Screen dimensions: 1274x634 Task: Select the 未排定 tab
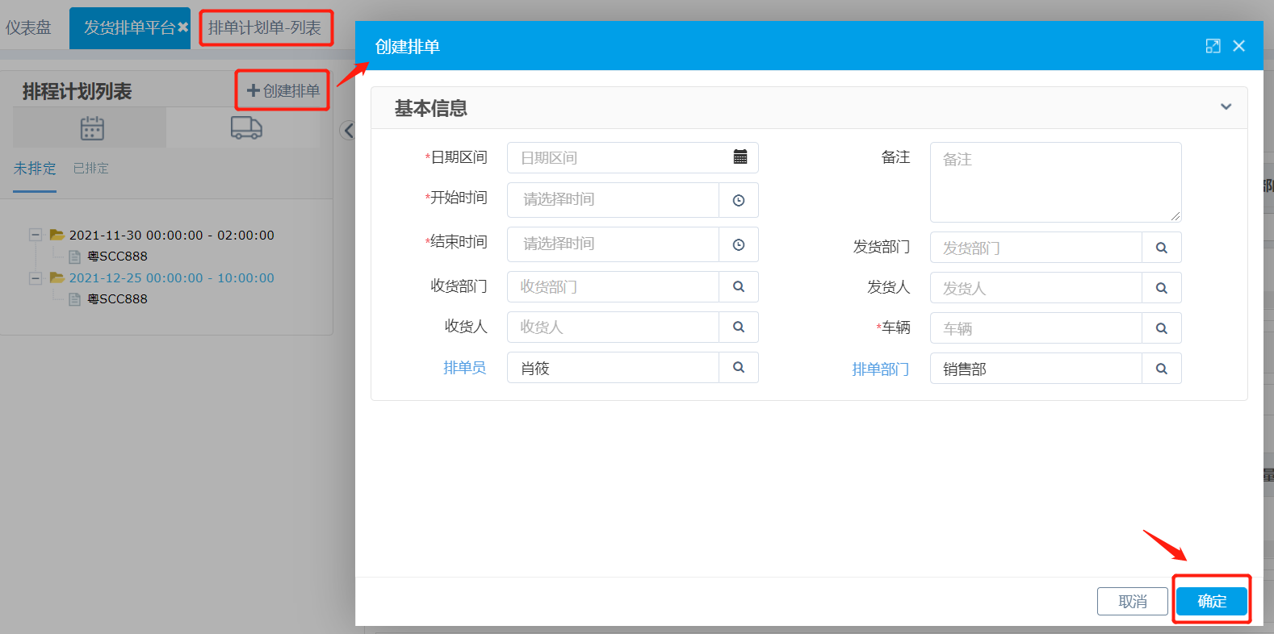pyautogui.click(x=35, y=168)
